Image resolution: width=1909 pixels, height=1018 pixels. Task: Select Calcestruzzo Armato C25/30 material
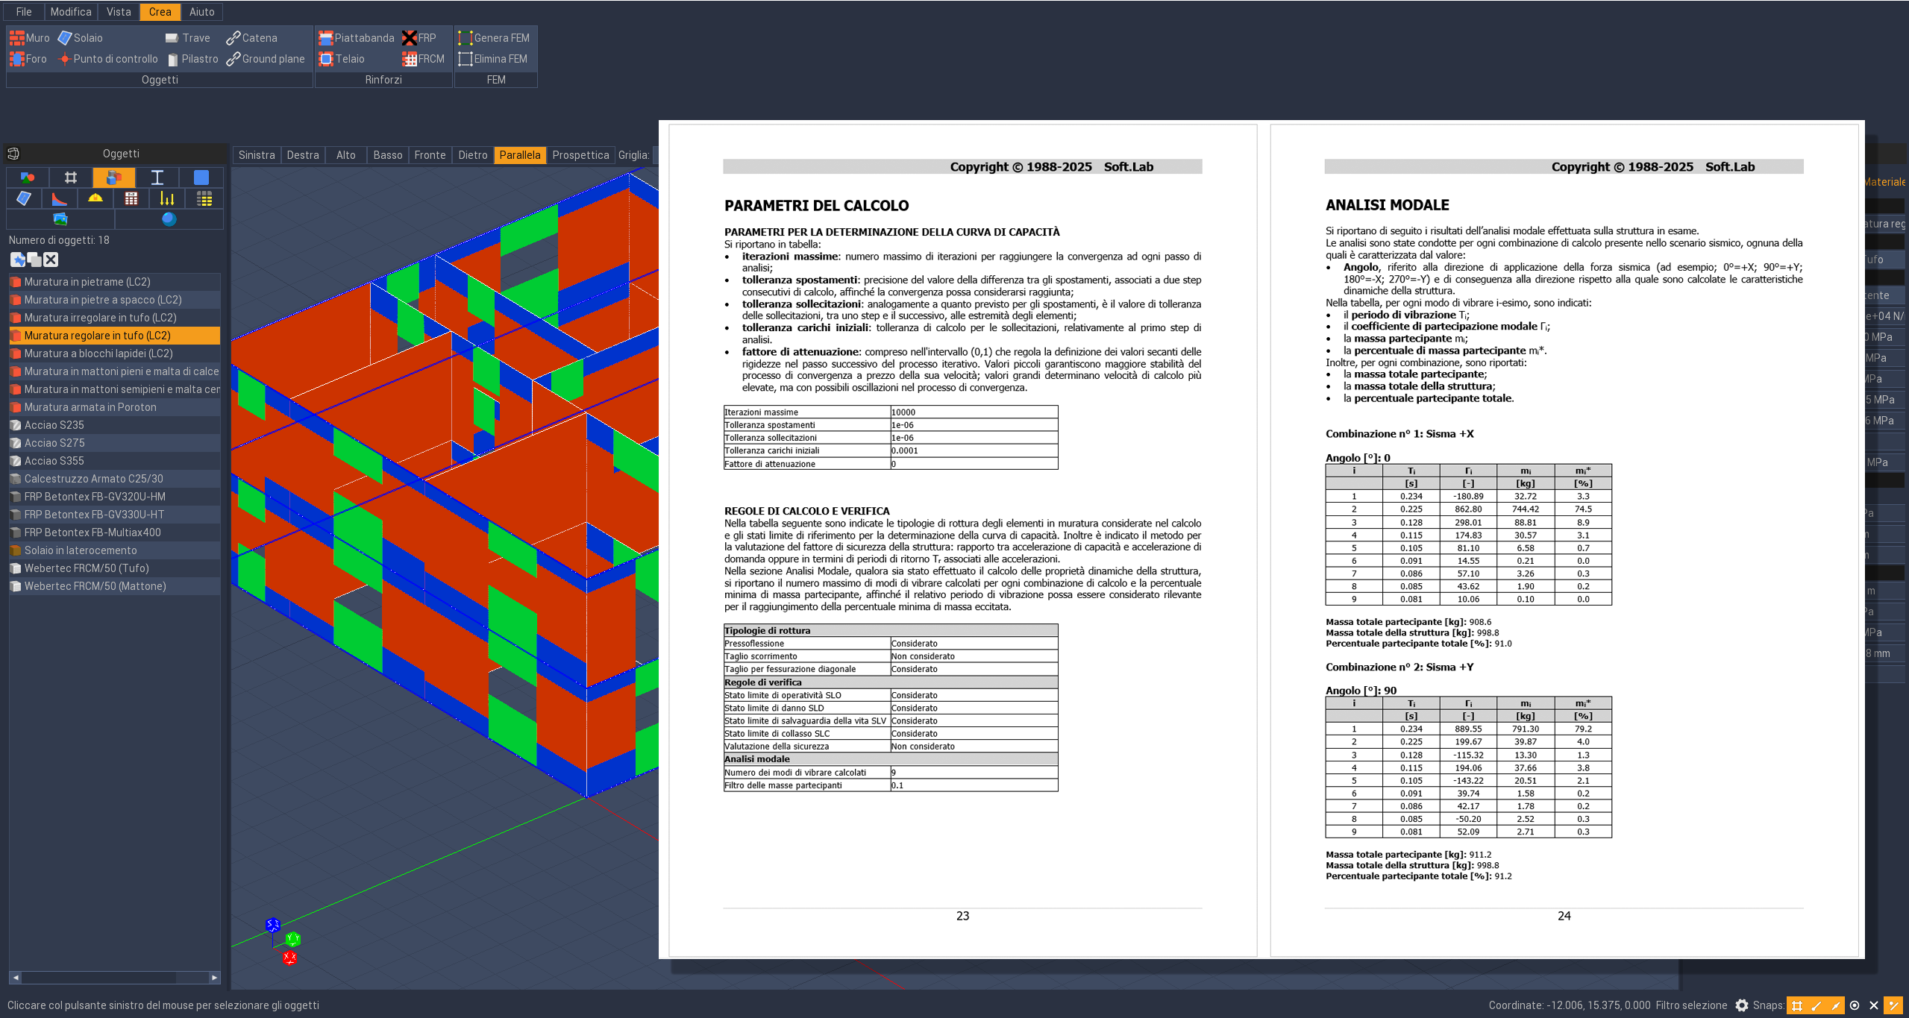point(93,479)
